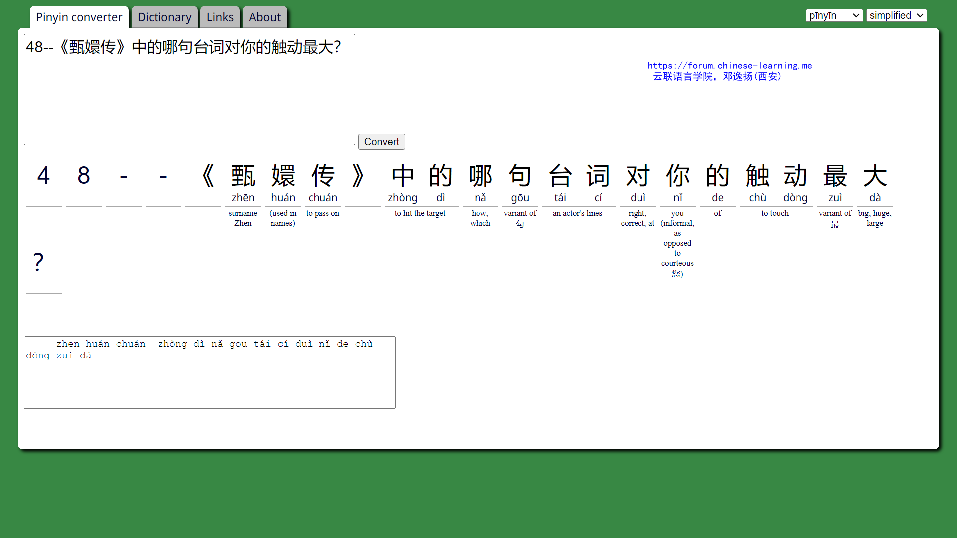Viewport: 957px width, 538px height.
Task: Click the definition 'how; which'
Action: pos(480,218)
